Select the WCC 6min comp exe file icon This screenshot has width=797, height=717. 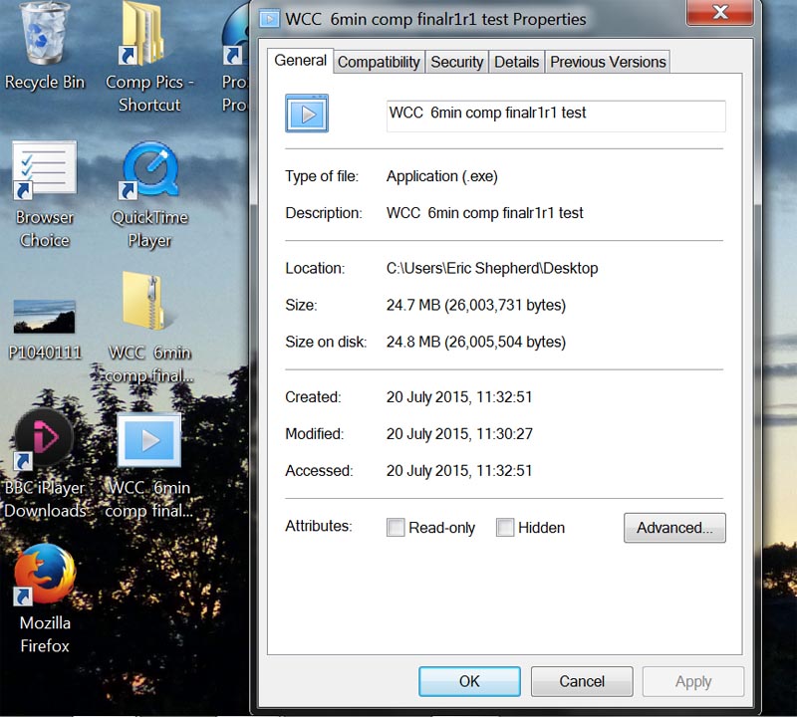click(149, 442)
